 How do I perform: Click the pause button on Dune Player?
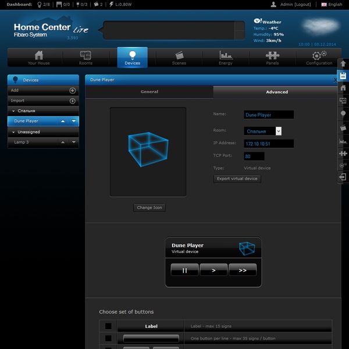pyautogui.click(x=184, y=270)
